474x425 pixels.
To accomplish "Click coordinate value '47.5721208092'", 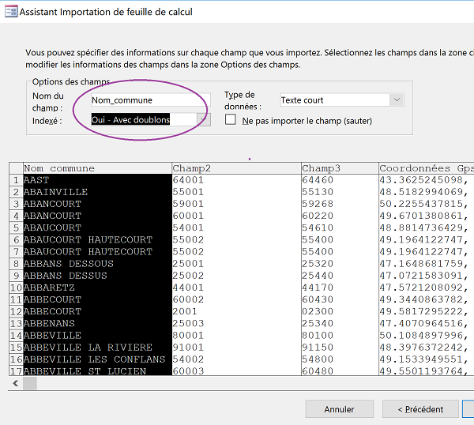I will click(423, 288).
